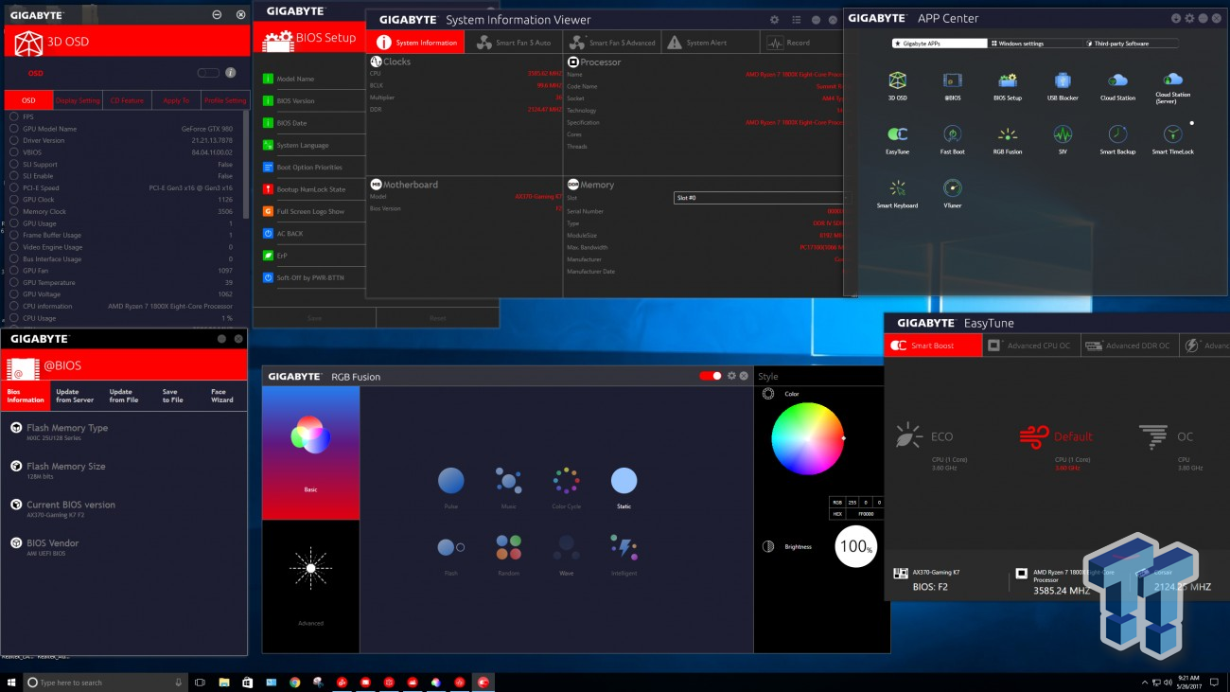Open APP Center settings gear
This screenshot has height=692, width=1230.
click(1190, 18)
